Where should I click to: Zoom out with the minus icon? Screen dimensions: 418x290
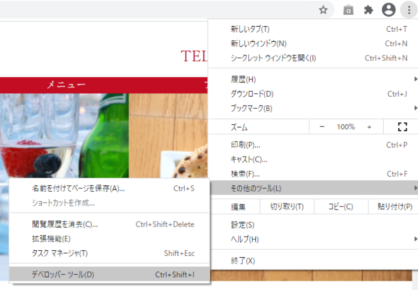(322, 126)
